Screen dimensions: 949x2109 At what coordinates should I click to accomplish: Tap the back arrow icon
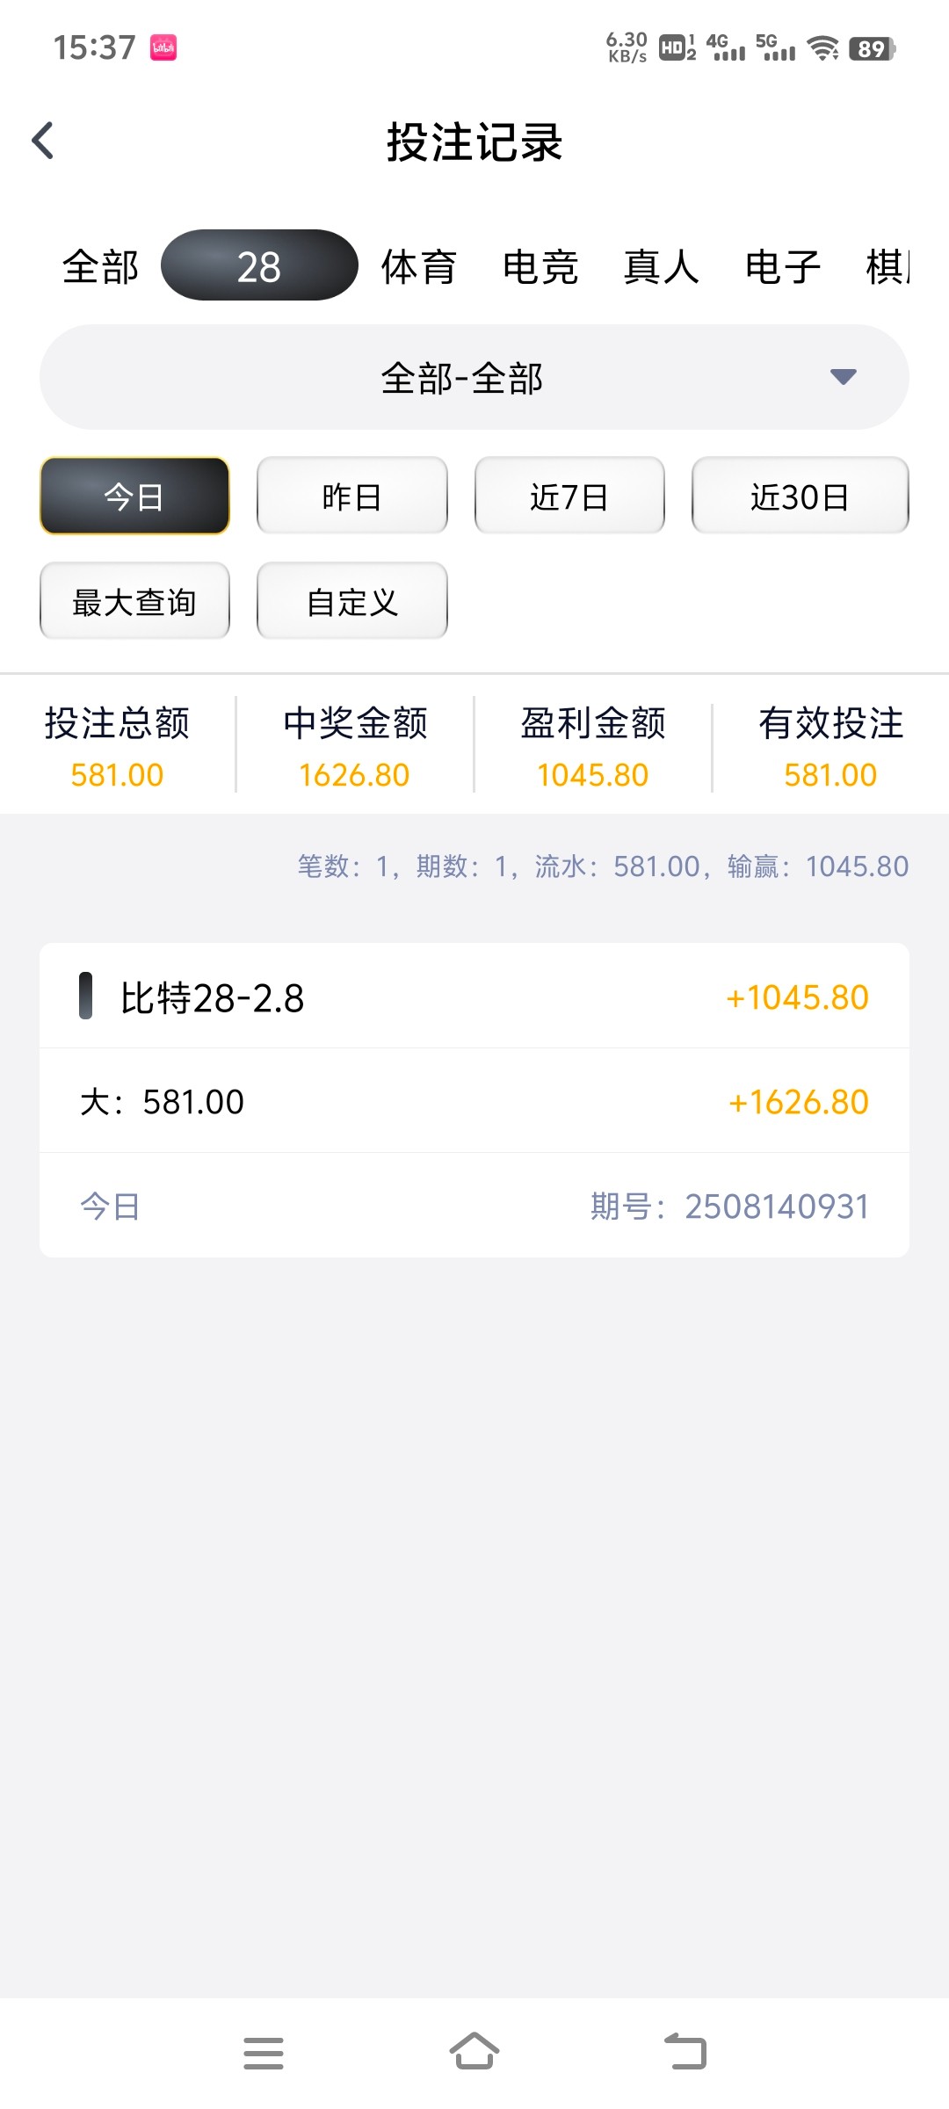click(43, 141)
